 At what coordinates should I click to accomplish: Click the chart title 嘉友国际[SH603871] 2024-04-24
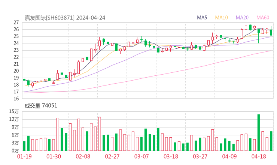coord(65,18)
